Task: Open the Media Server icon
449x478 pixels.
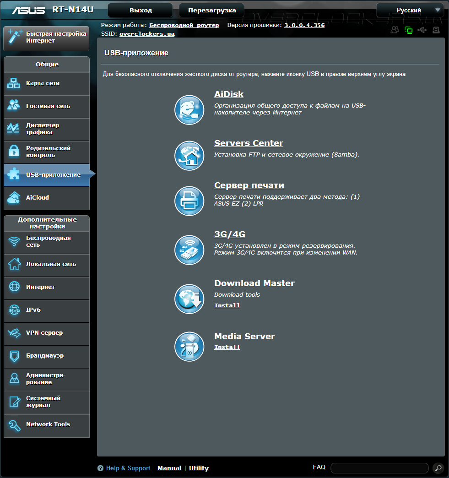Action: pos(189,347)
